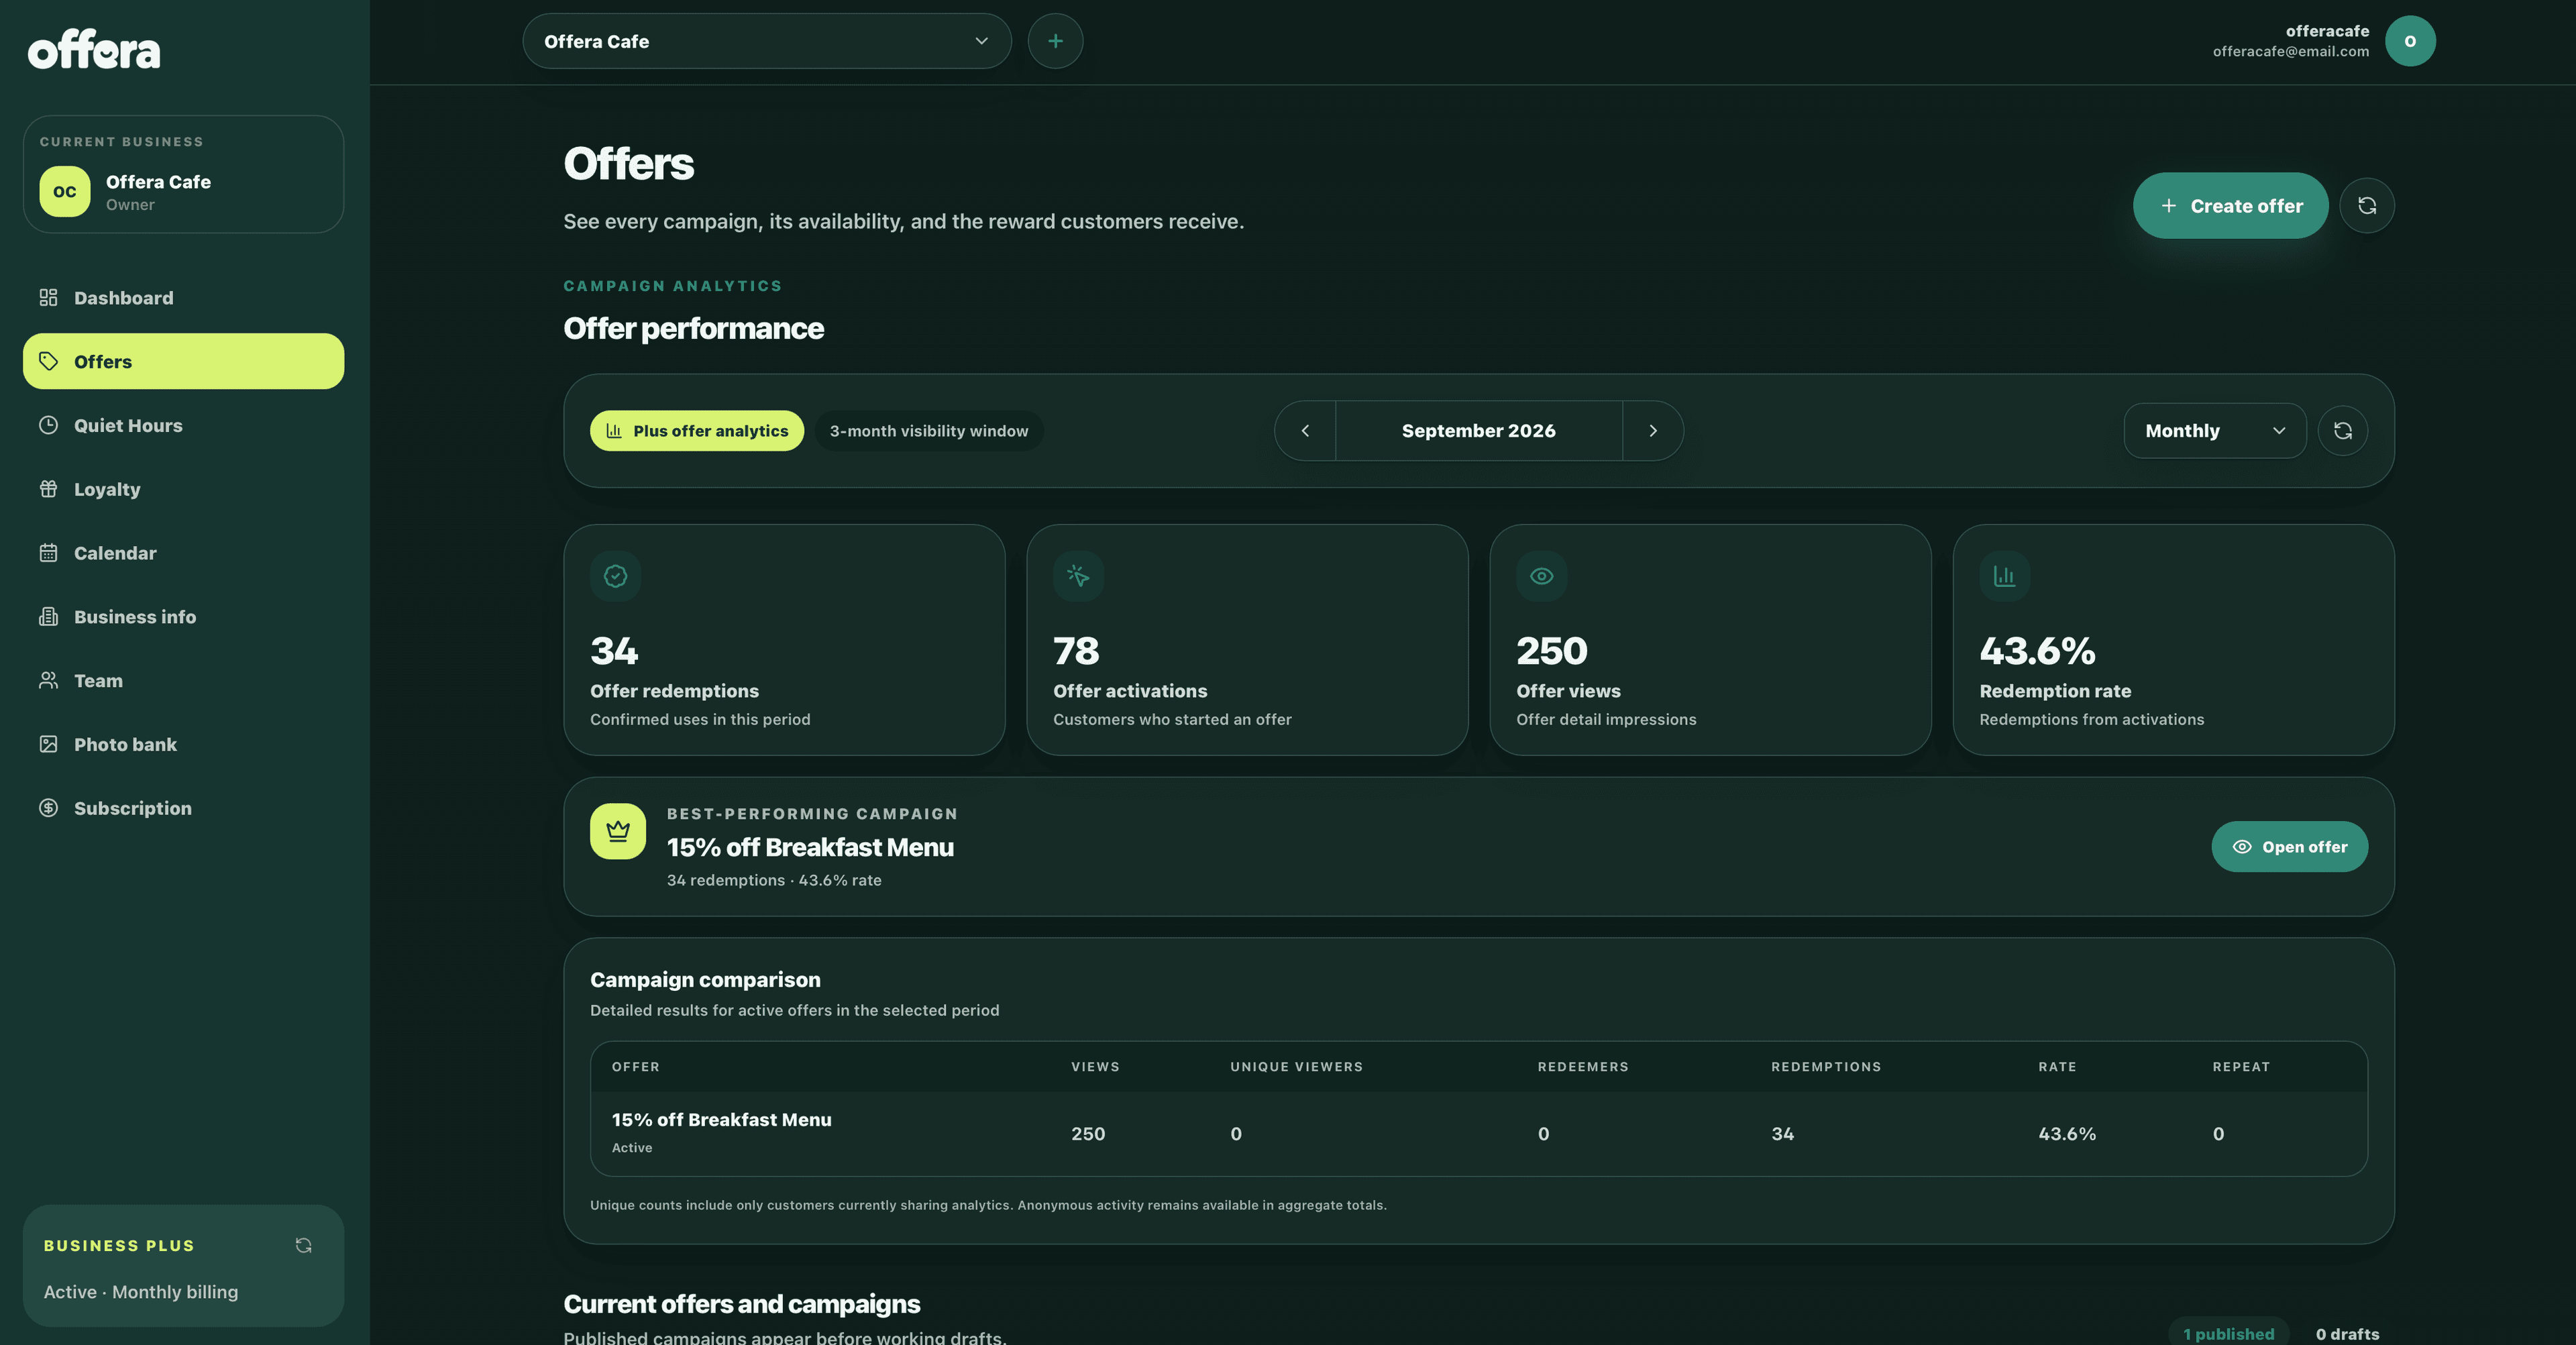The height and width of the screenshot is (1345, 2576).
Task: Go to Subscription settings
Action: click(x=183, y=808)
